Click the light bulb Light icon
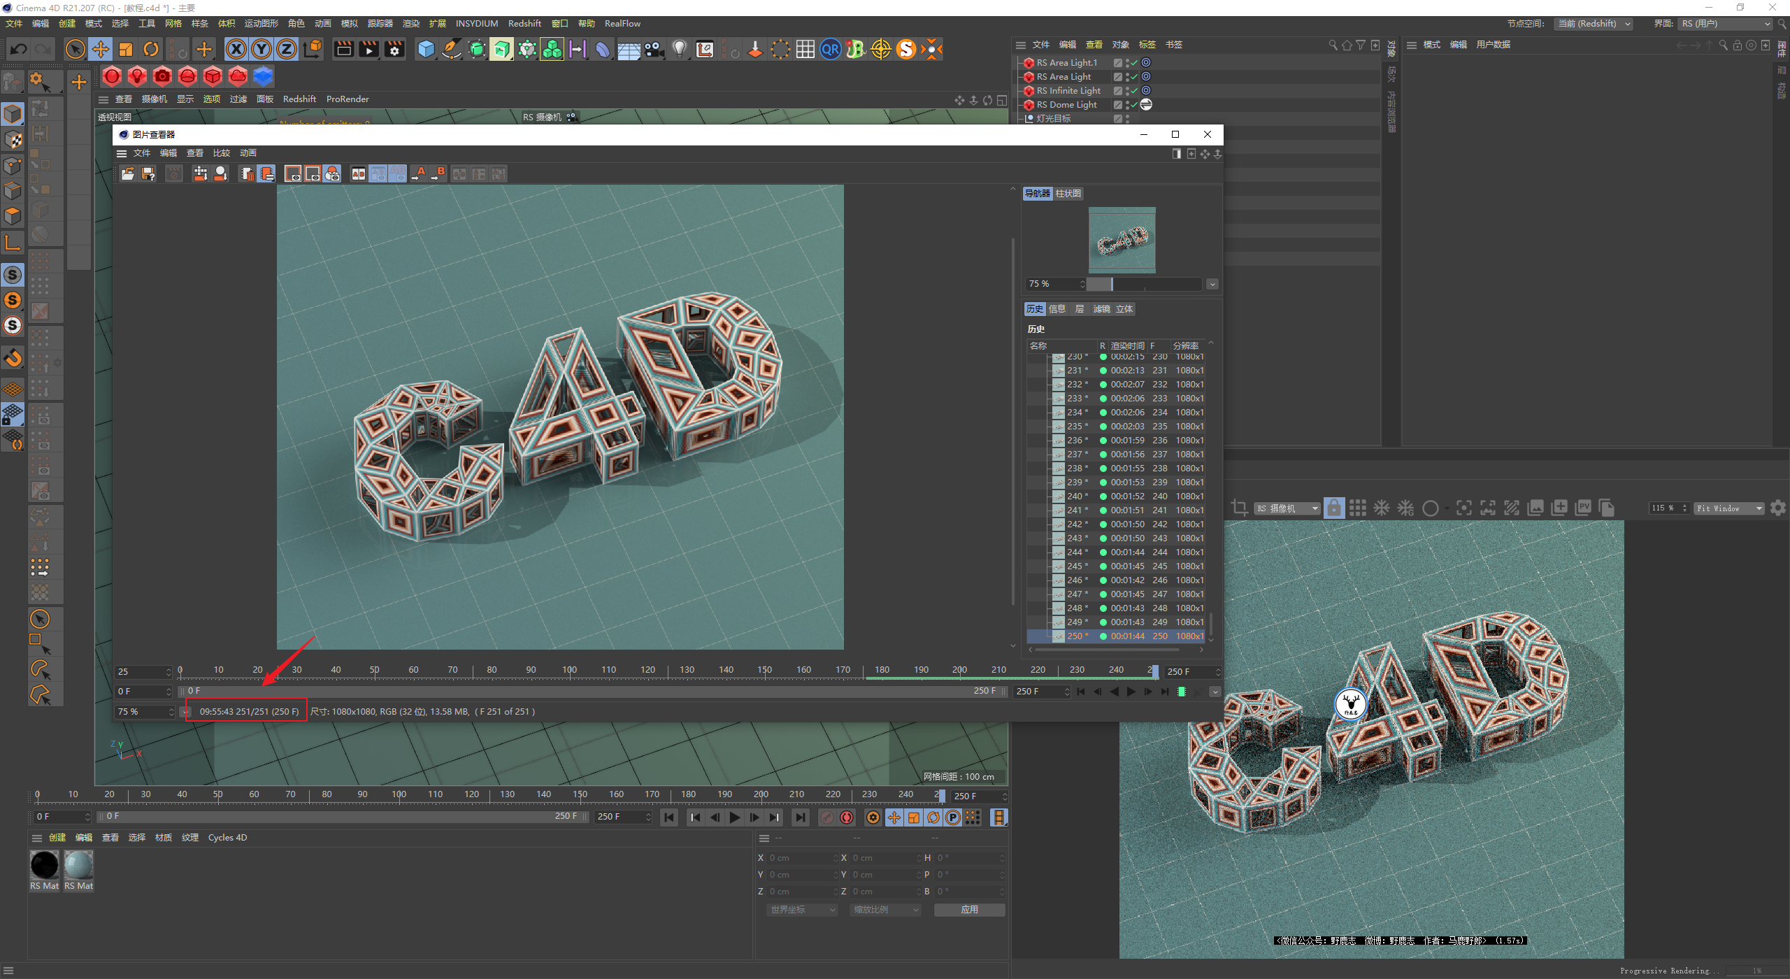1790x979 pixels. (x=679, y=49)
